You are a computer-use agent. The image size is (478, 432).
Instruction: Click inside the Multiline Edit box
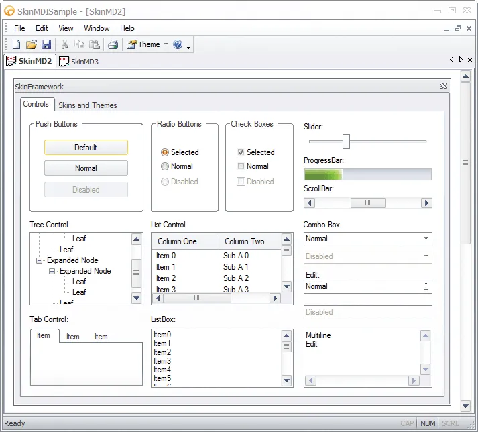coord(361,352)
